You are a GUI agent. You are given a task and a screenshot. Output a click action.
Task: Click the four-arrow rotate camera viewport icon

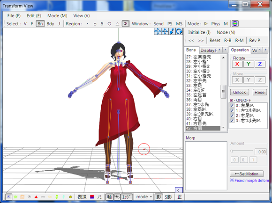(158, 31)
